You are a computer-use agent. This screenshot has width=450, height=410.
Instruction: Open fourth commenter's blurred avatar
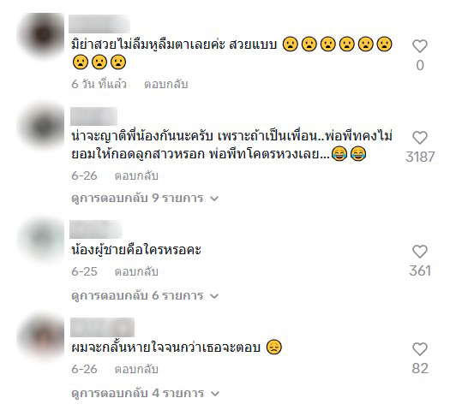click(x=42, y=336)
